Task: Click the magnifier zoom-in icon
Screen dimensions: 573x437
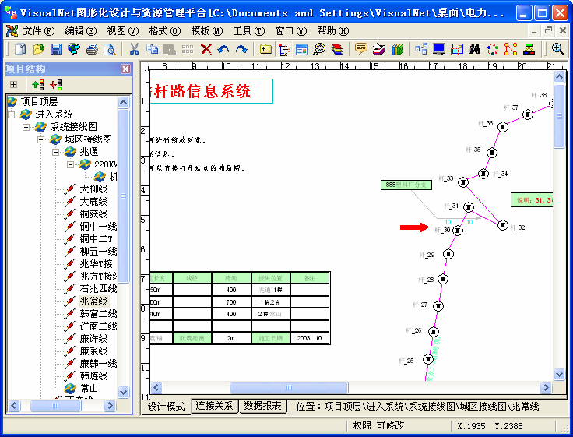Action: pos(558,49)
